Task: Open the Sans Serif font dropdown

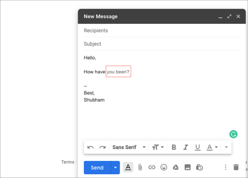Action: [x=129, y=147]
